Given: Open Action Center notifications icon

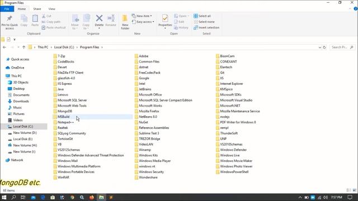Looking at the screenshot, I should (x=350, y=197).
